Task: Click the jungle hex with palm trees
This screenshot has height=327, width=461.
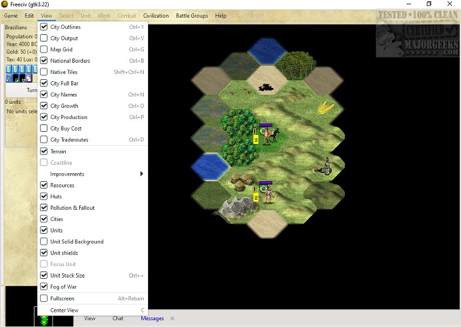Action: tap(296, 66)
